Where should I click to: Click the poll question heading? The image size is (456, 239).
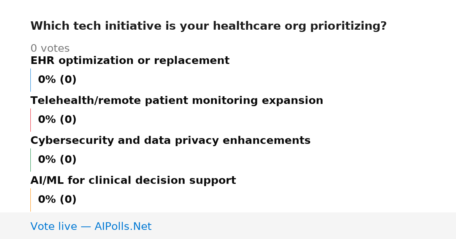tap(208, 26)
